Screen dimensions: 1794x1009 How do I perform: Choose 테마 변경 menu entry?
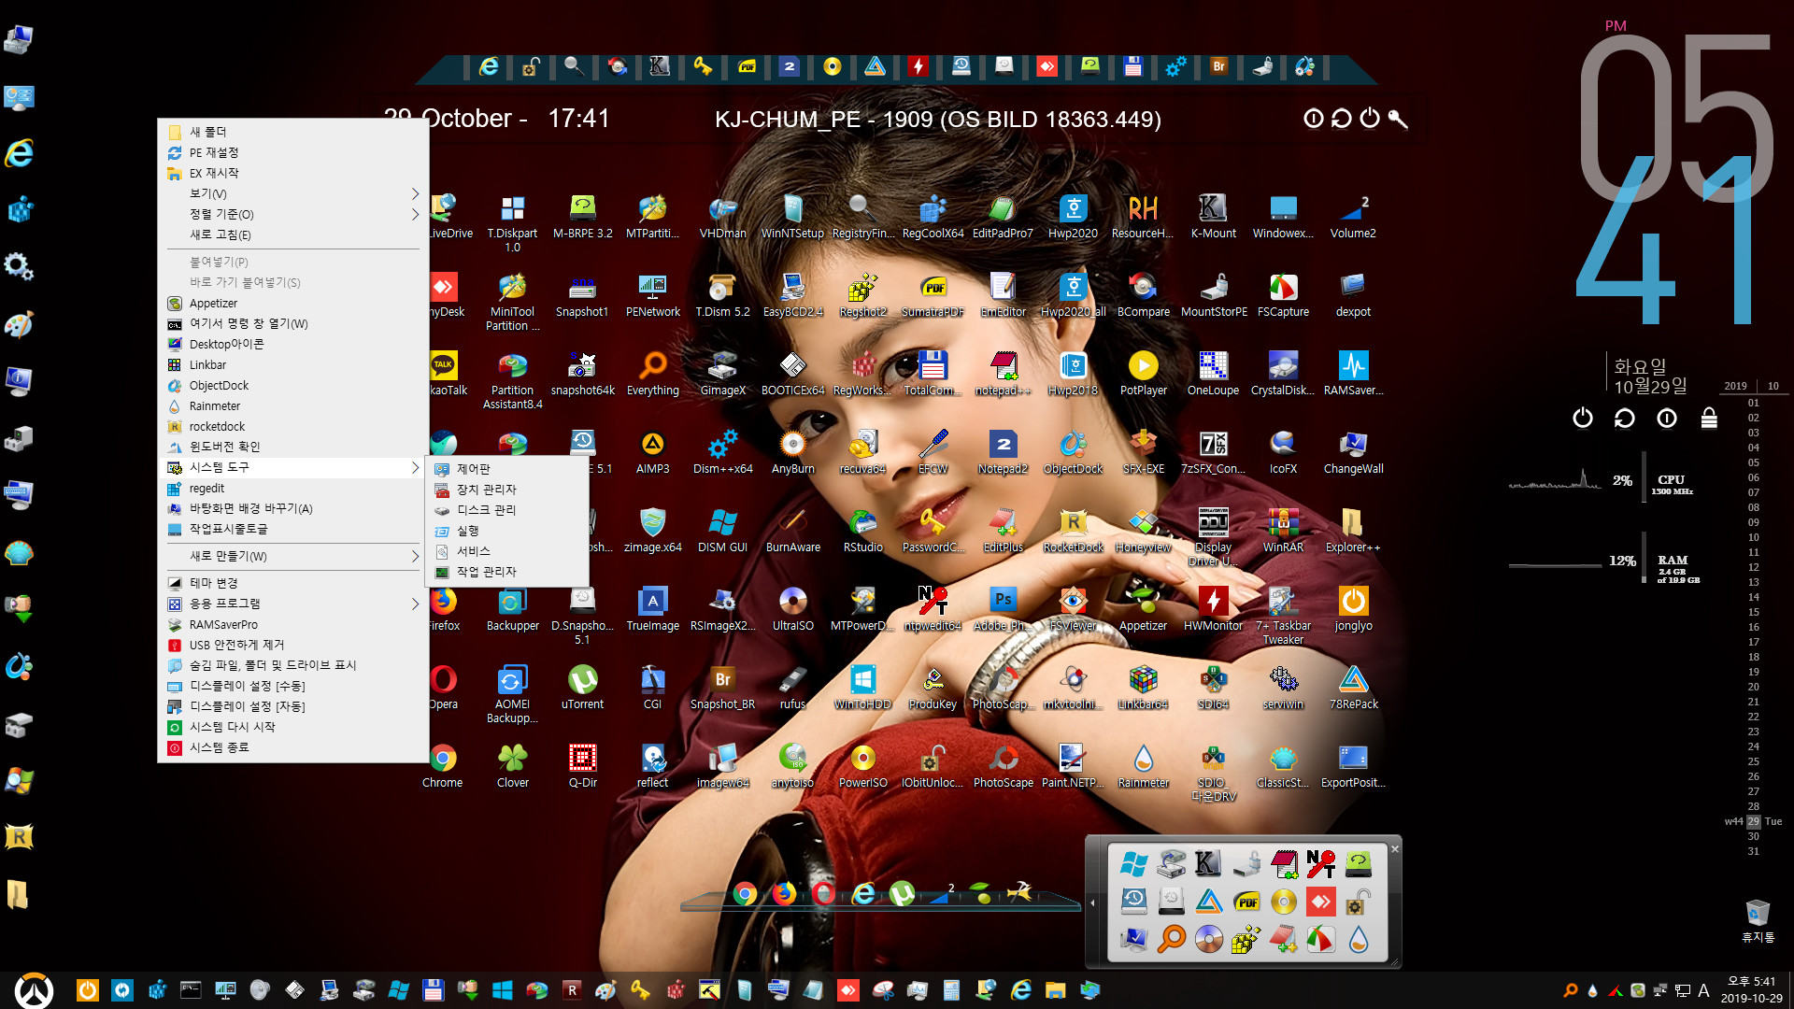coord(293,583)
